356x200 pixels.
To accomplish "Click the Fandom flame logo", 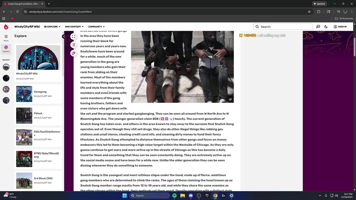I will click(x=6, y=27).
